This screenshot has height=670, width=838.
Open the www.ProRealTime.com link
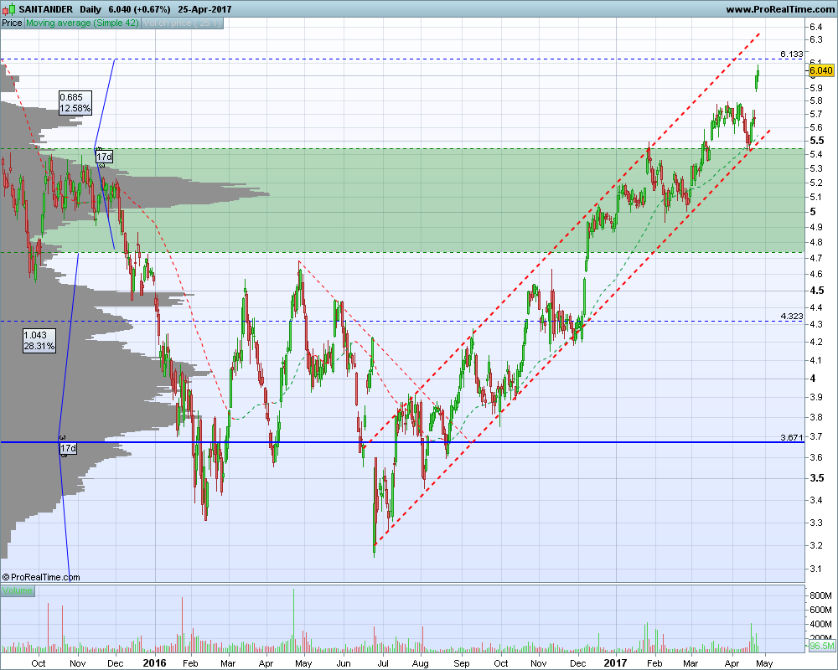tap(779, 9)
